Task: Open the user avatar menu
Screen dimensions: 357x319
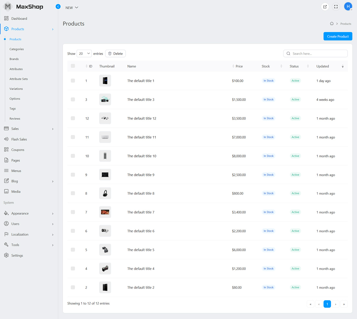Action: pyautogui.click(x=348, y=7)
